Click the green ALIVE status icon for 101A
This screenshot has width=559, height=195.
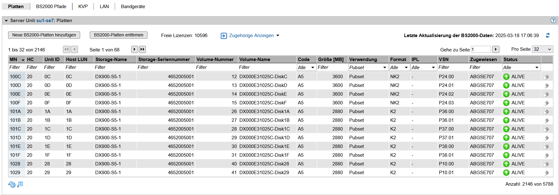click(506, 112)
